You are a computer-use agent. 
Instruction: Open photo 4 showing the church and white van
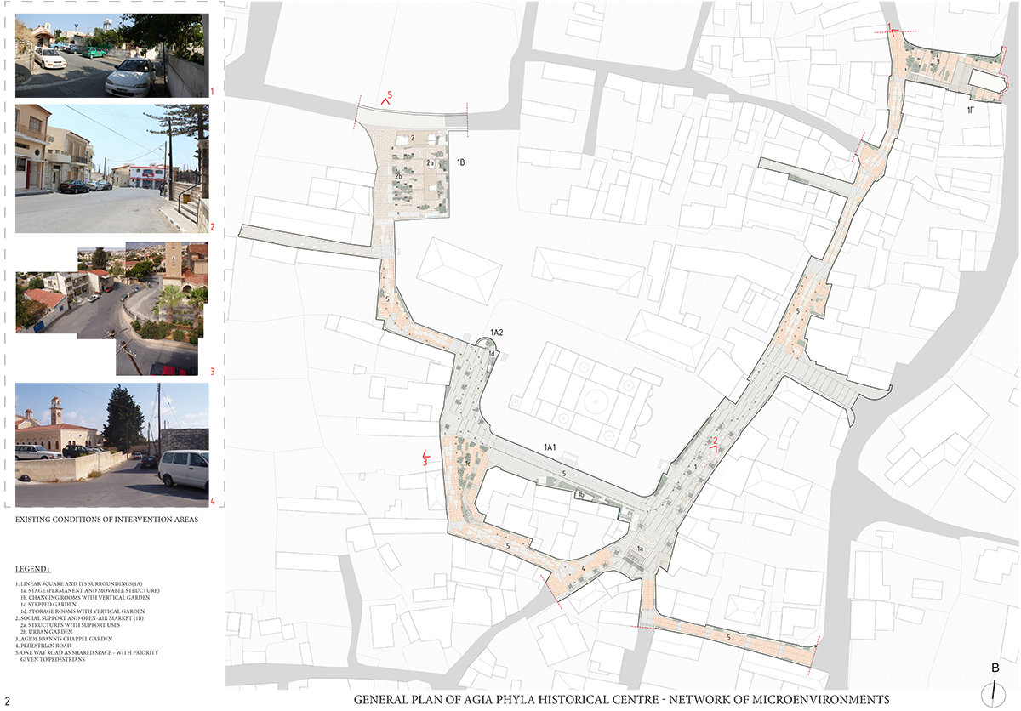point(112,445)
